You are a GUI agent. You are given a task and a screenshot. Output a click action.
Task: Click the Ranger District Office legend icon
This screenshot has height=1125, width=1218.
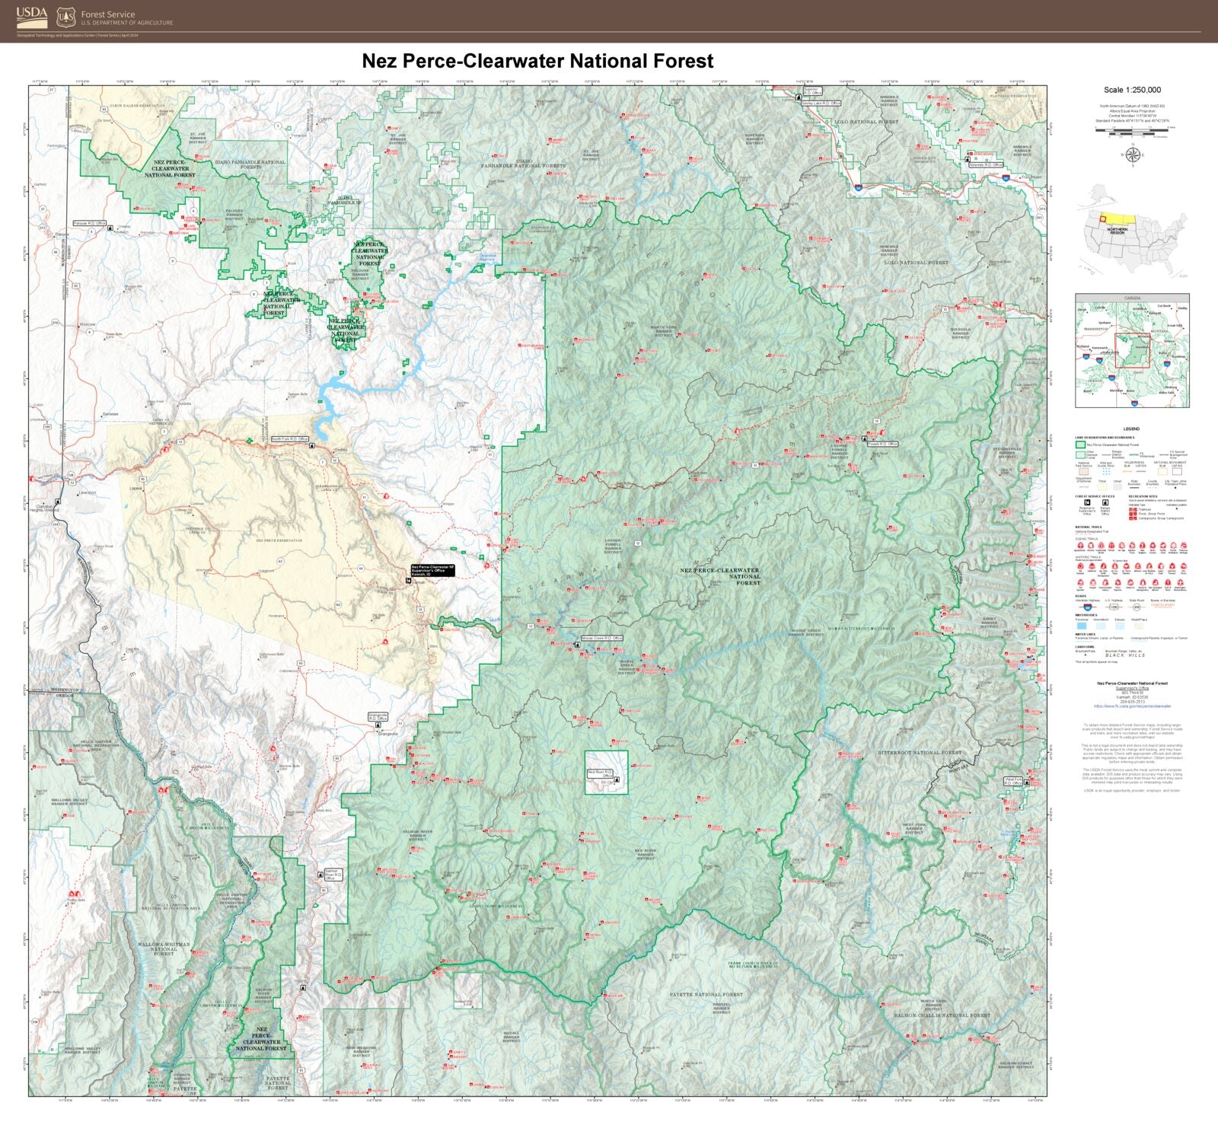pyautogui.click(x=1105, y=502)
